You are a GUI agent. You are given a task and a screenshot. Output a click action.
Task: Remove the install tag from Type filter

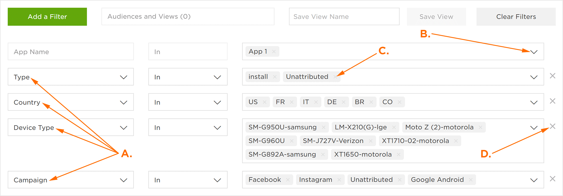point(275,77)
